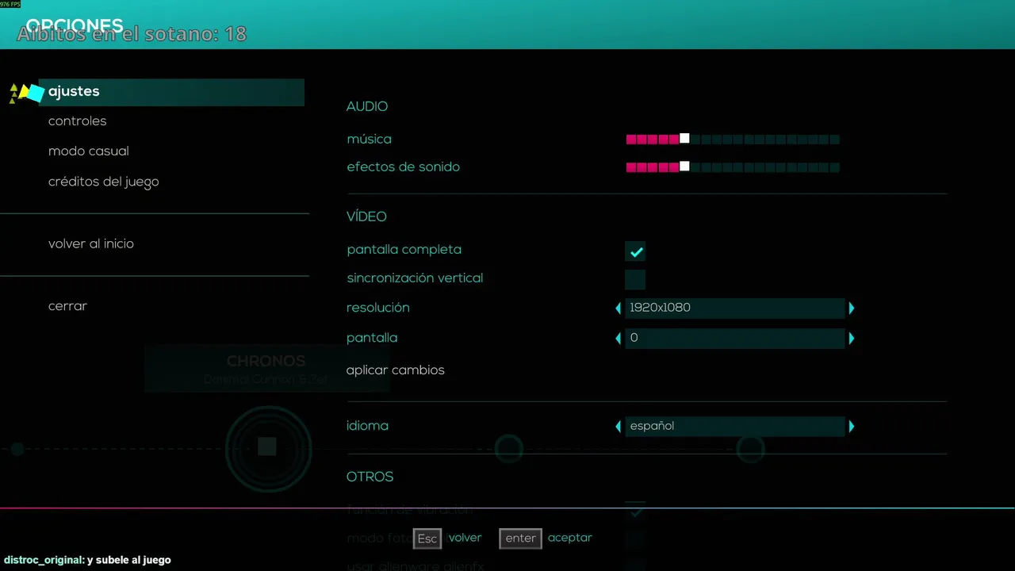Click the idioma label
Image resolution: width=1015 pixels, height=571 pixels.
(367, 426)
